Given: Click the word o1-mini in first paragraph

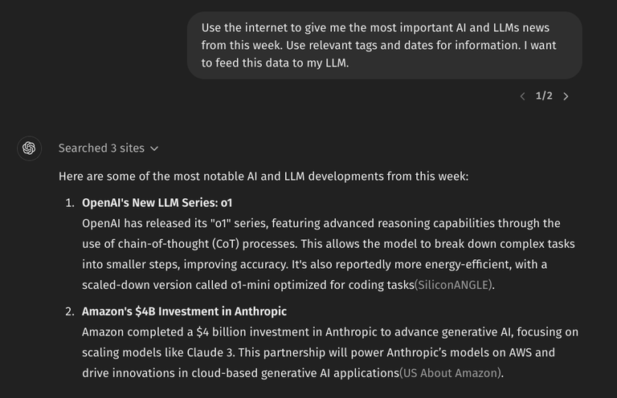Looking at the screenshot, I should [251, 285].
